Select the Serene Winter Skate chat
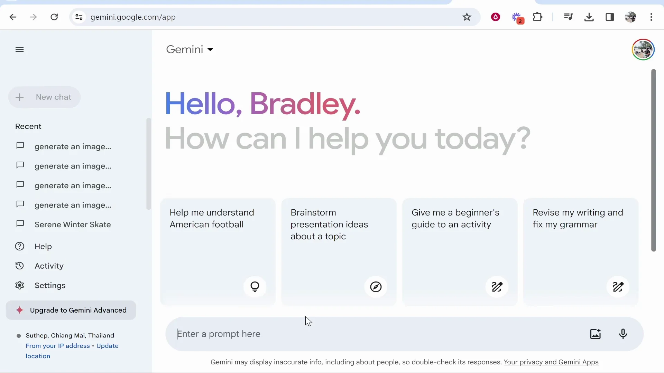664x373 pixels. click(73, 224)
